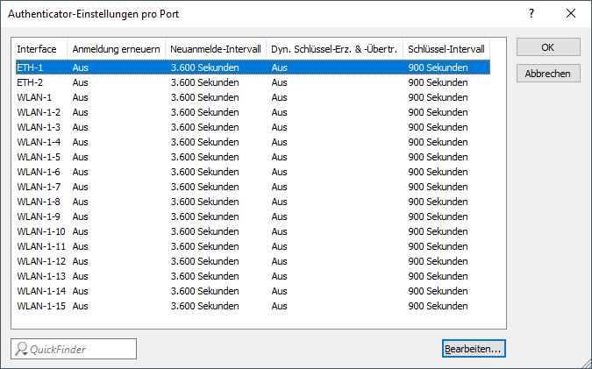
Task: Sort by the Interface column header
Action: point(39,49)
